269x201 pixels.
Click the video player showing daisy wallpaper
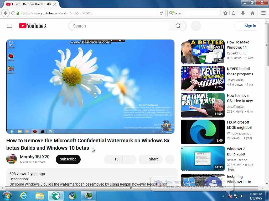90,86
